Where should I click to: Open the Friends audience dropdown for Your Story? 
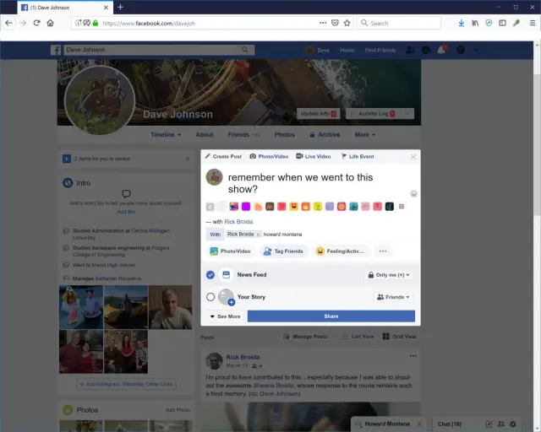click(393, 297)
